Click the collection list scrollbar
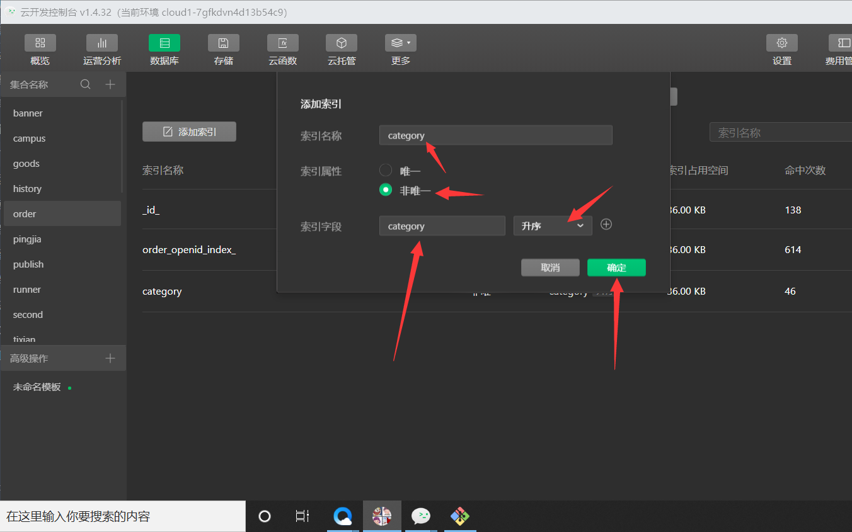Viewport: 852px width, 532px height. [x=123, y=146]
